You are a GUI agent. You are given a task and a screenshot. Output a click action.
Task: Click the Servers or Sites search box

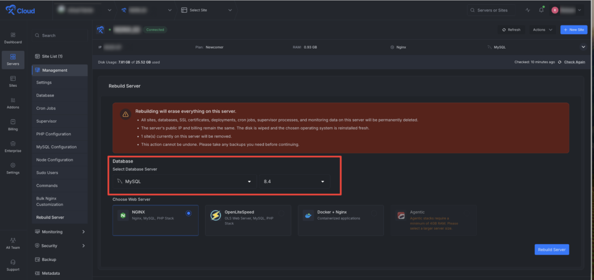coord(491,10)
